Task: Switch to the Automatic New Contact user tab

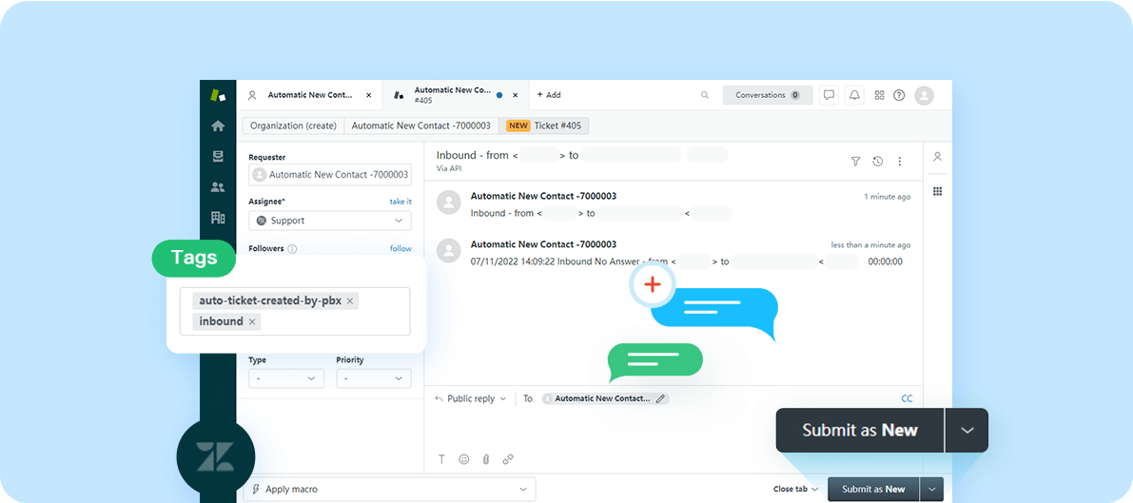Action: [x=311, y=95]
